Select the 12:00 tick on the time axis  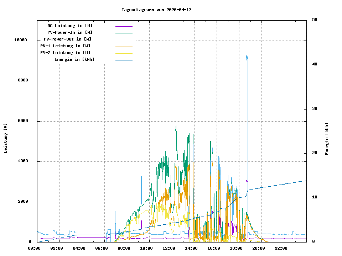169,248
